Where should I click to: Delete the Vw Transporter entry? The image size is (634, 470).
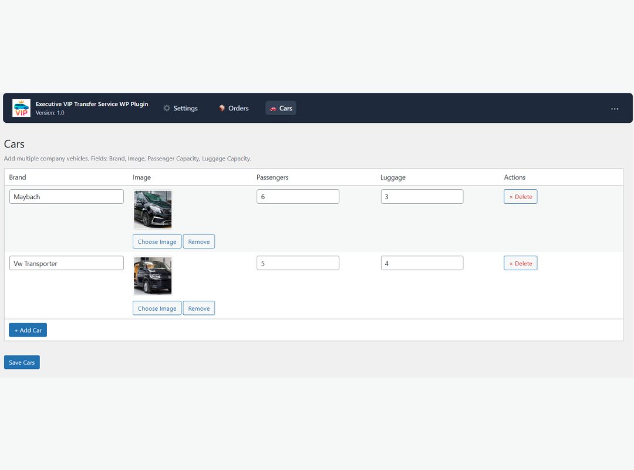(520, 263)
